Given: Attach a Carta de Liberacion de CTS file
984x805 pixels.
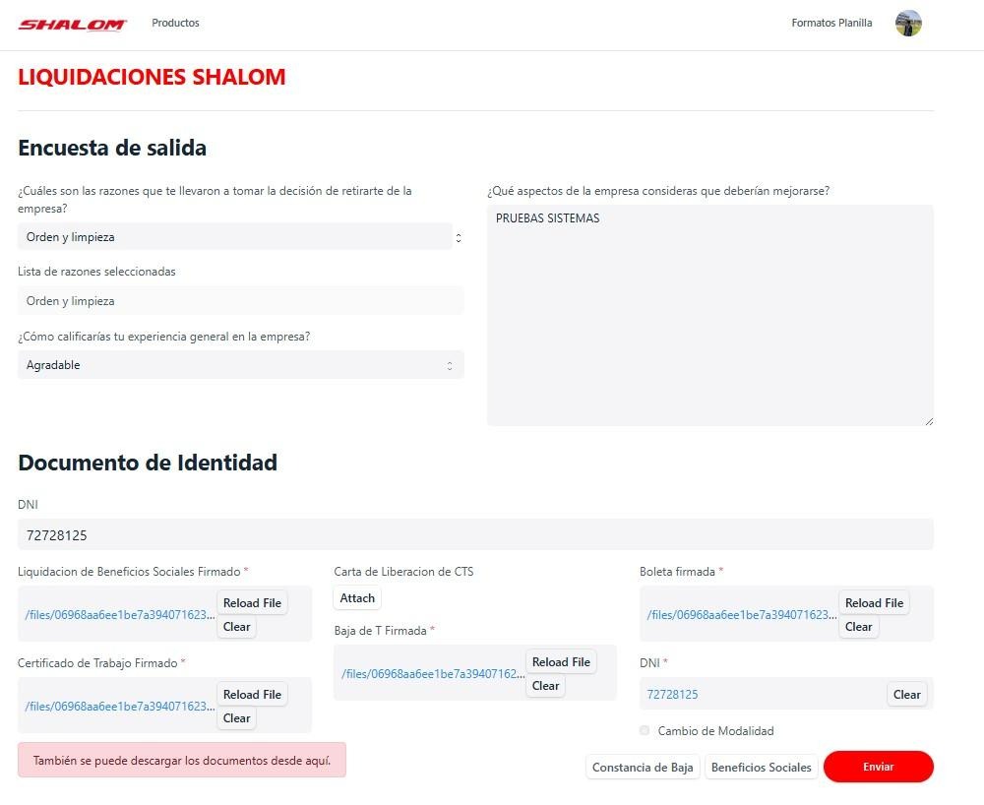Looking at the screenshot, I should [357, 598].
